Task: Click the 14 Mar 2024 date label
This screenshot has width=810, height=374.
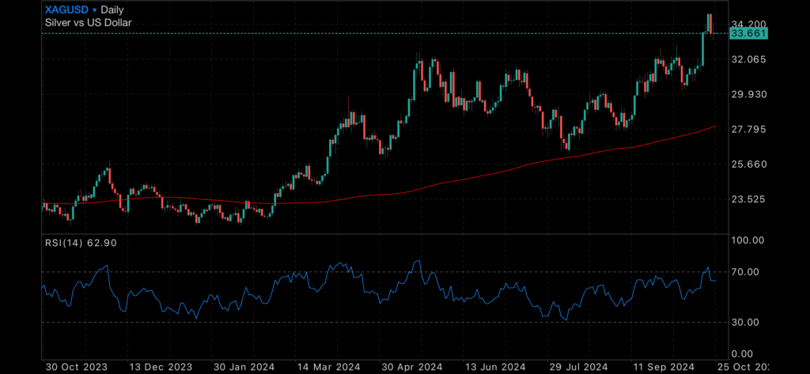Action: 330,367
